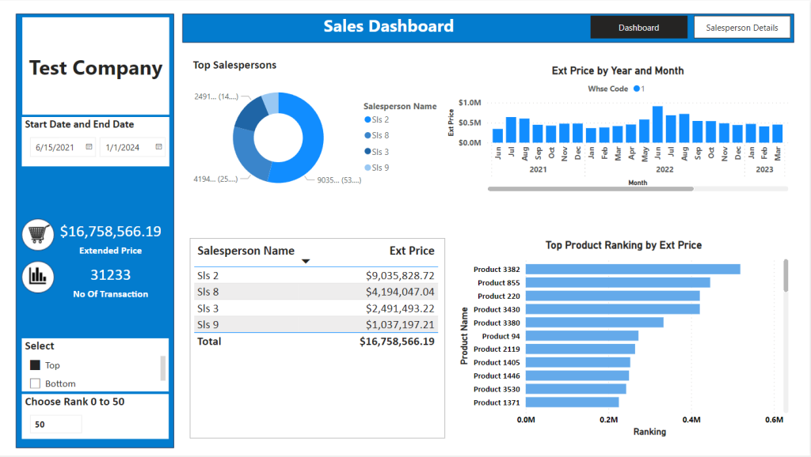Viewport: 811px width, 457px height.
Task: Uncheck the Top checkbox in Select
Action: point(35,365)
